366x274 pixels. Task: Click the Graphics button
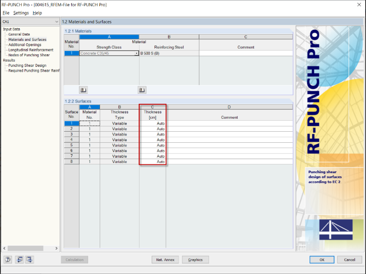(196, 260)
